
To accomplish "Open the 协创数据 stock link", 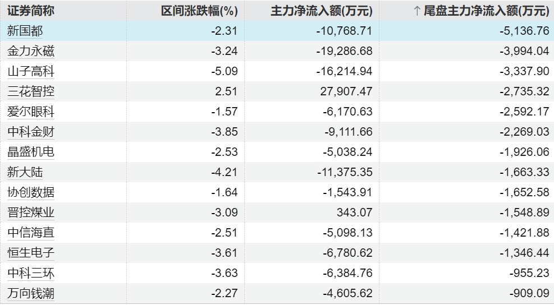I will [31, 192].
